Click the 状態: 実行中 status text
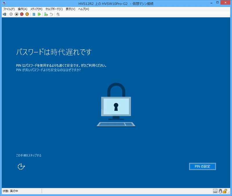This screenshot has height=196, width=232. point(10,191)
